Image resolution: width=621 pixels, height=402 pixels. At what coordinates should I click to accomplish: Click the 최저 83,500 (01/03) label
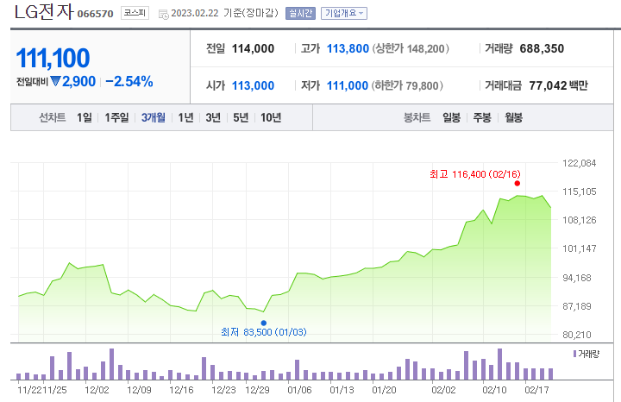point(264,332)
